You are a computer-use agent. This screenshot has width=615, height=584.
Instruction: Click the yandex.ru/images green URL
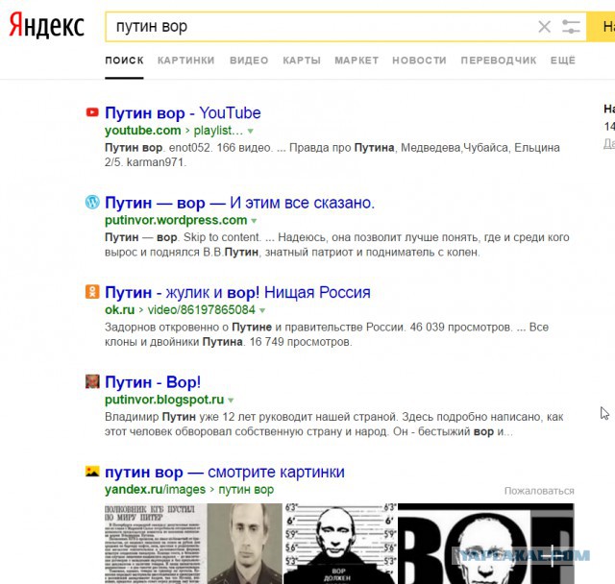pos(155,489)
